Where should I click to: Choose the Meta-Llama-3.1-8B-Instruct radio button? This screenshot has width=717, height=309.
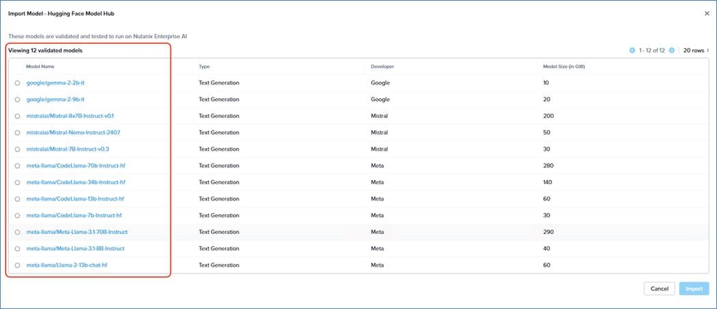17,249
